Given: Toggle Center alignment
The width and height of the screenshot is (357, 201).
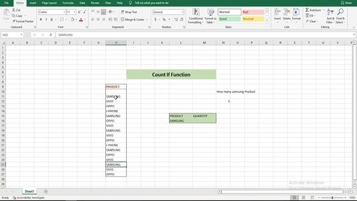Looking at the screenshot, I should click(98, 20).
